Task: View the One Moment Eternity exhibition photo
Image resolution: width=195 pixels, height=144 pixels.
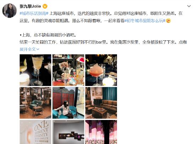Action: (x=35, y=132)
